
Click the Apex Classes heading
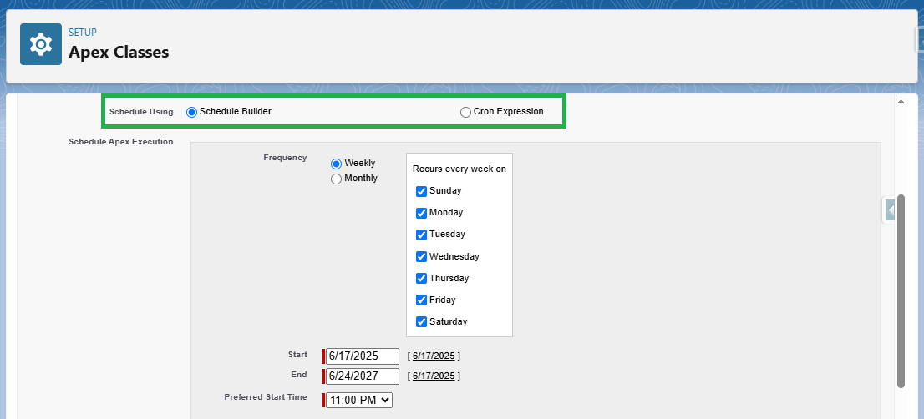[119, 53]
